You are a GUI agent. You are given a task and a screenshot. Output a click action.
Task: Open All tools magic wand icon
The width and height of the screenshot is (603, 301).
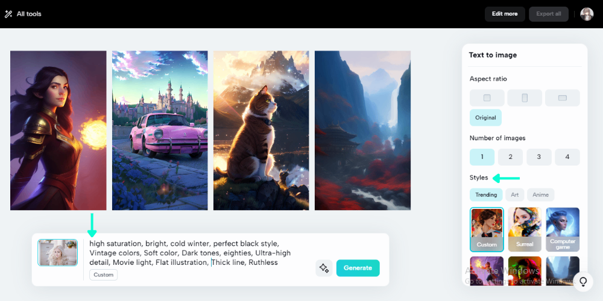click(8, 14)
